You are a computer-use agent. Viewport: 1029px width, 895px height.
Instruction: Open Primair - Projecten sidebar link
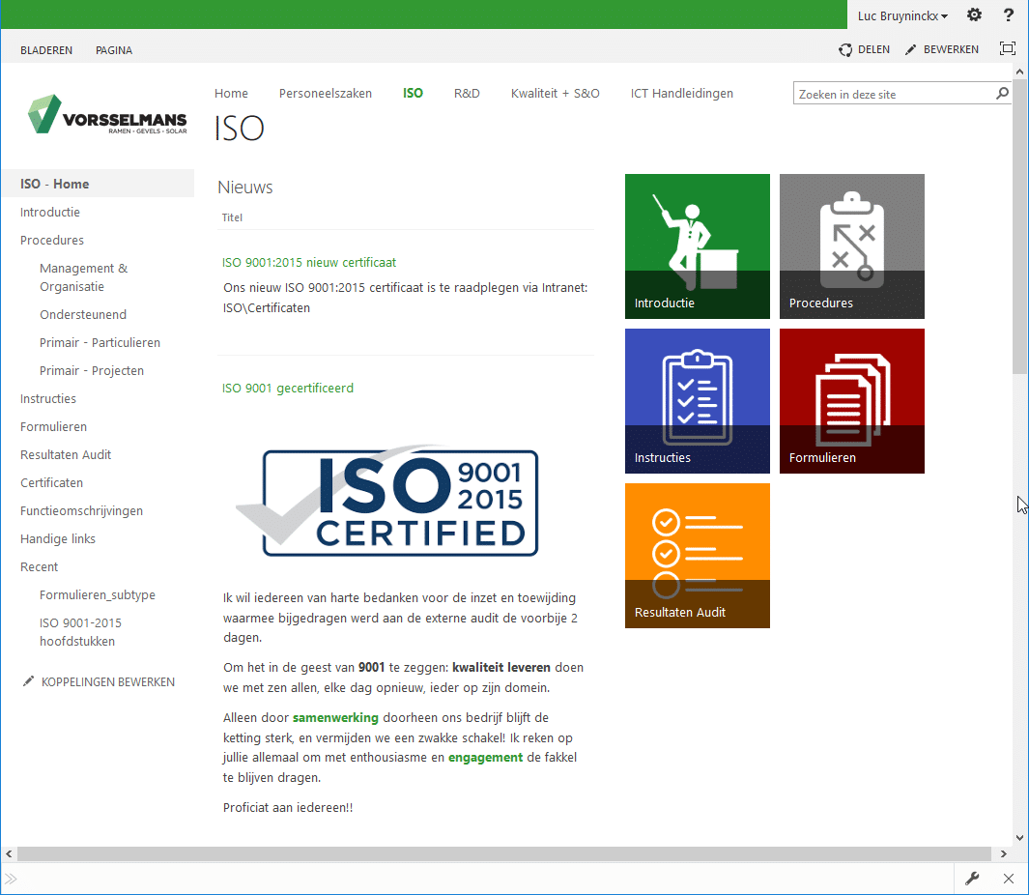click(91, 371)
